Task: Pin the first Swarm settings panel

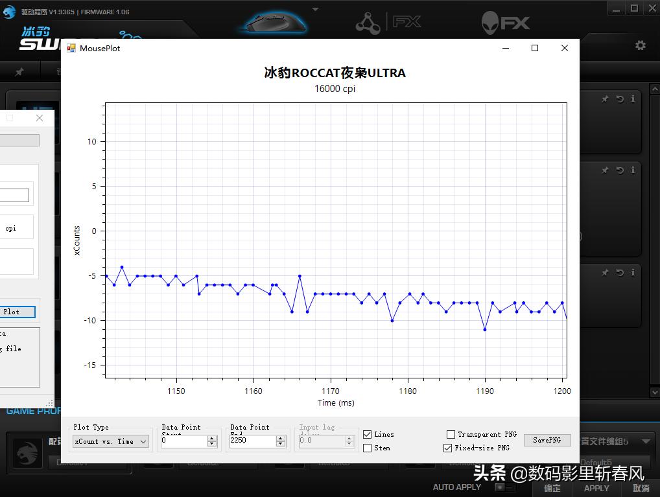Action: point(605,99)
